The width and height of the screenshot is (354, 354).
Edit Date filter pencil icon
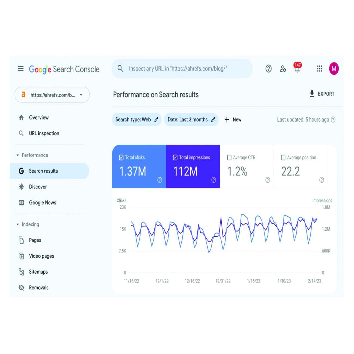pos(213,120)
